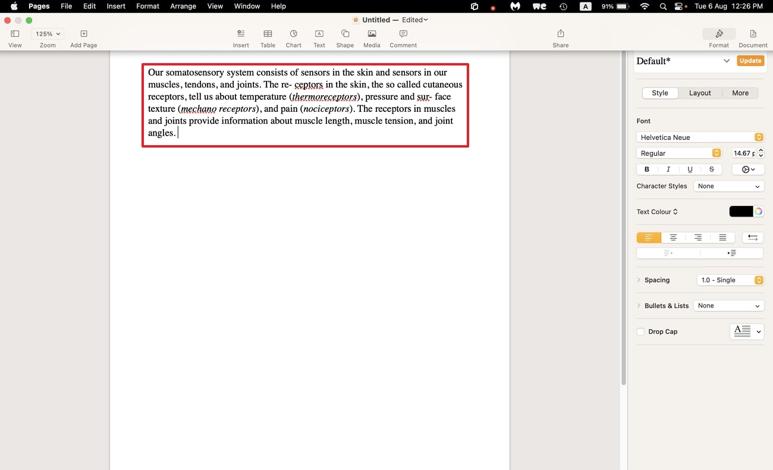Open the Character Styles None dropdown
The height and width of the screenshot is (470, 773).
(x=728, y=186)
